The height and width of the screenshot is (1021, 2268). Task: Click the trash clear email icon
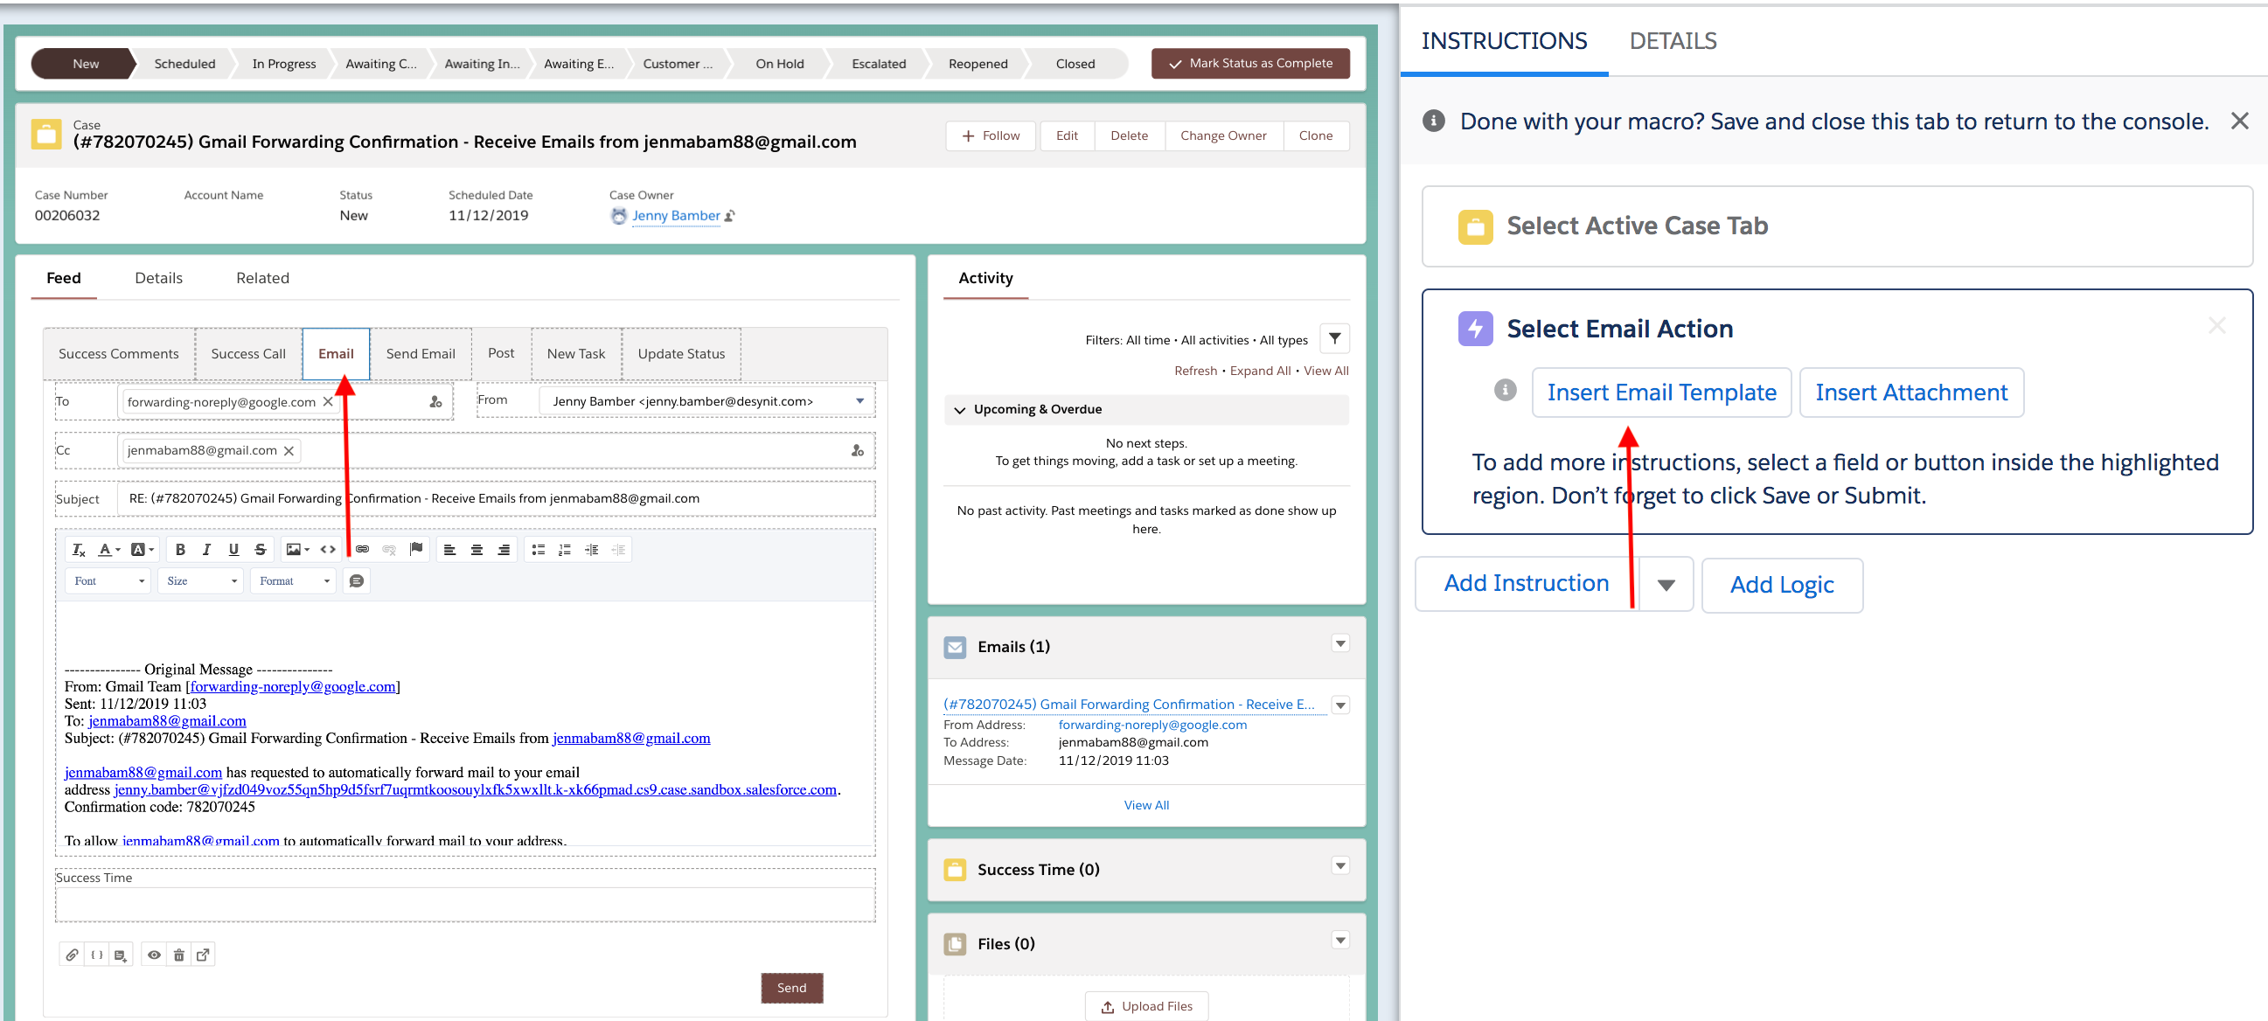point(178,955)
